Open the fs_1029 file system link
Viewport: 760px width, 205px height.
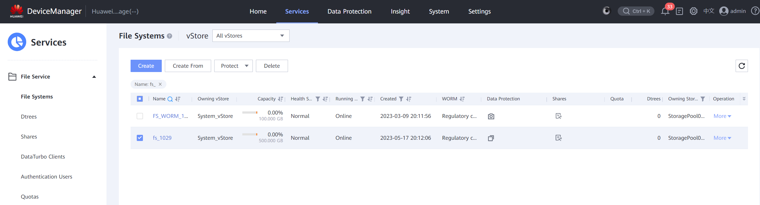(162, 138)
